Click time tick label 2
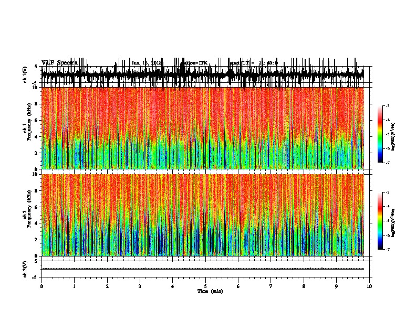This screenshot has width=416, height=321. (x=107, y=286)
